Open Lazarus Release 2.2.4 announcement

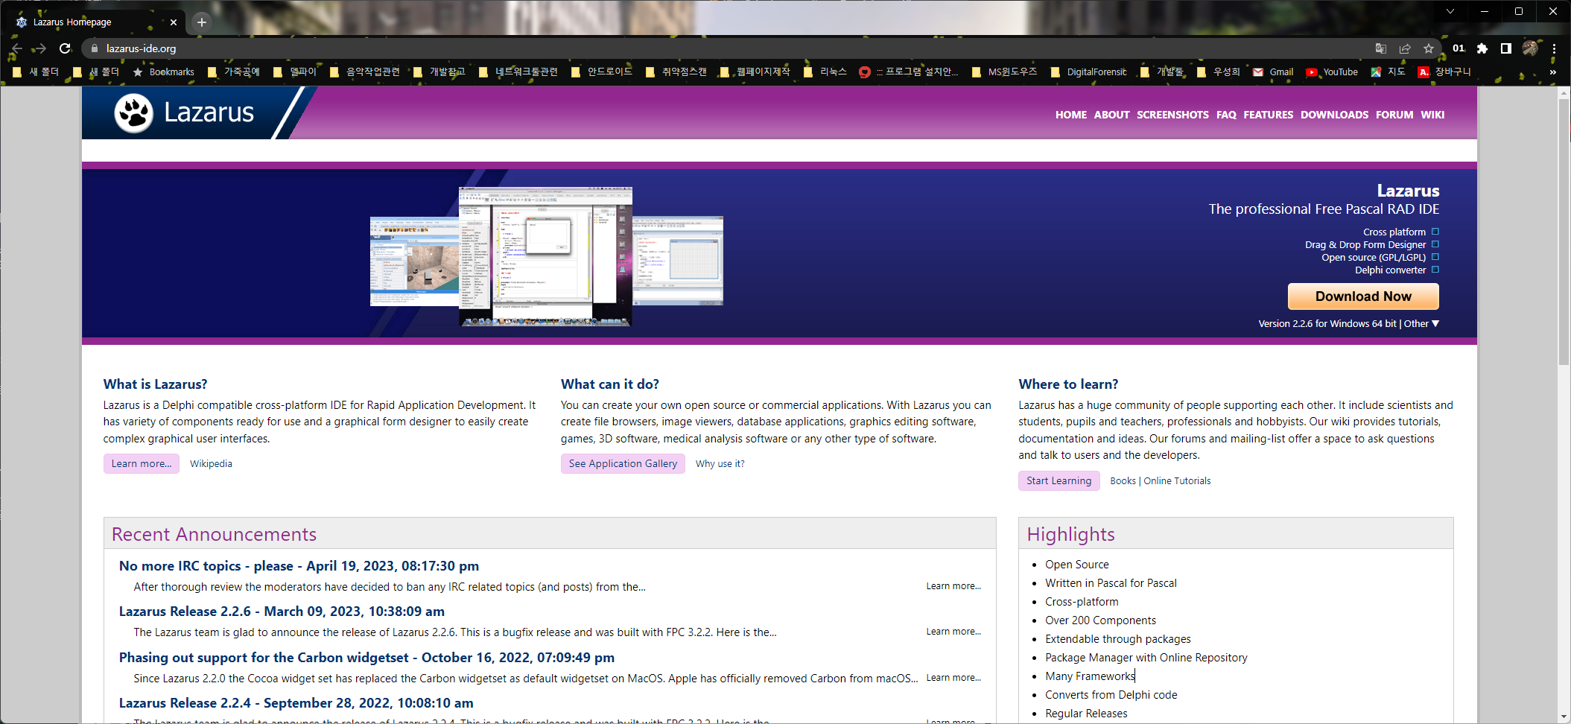pos(296,703)
